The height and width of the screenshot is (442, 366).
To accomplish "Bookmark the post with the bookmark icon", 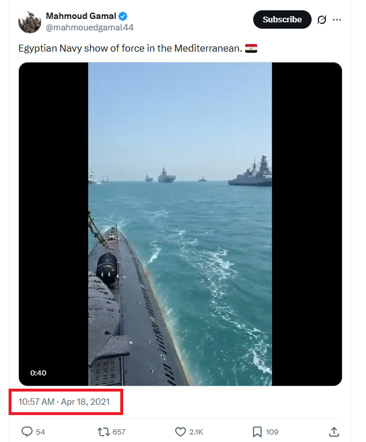I will pyautogui.click(x=257, y=432).
